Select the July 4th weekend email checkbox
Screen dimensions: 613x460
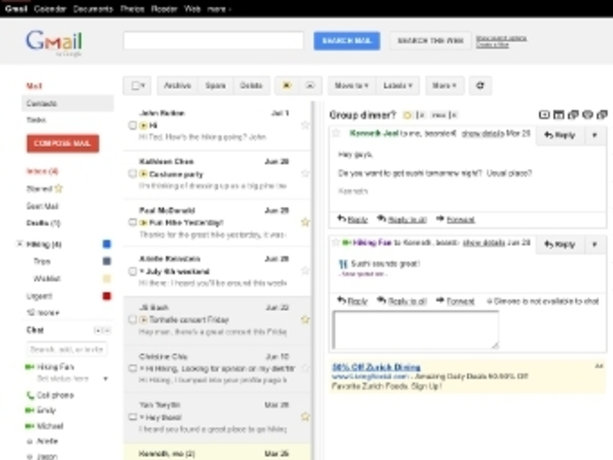(x=133, y=271)
